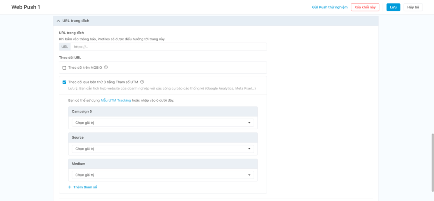Click help icon next to Theo dõi trên MOBIO
The image size is (434, 201).
(106, 67)
